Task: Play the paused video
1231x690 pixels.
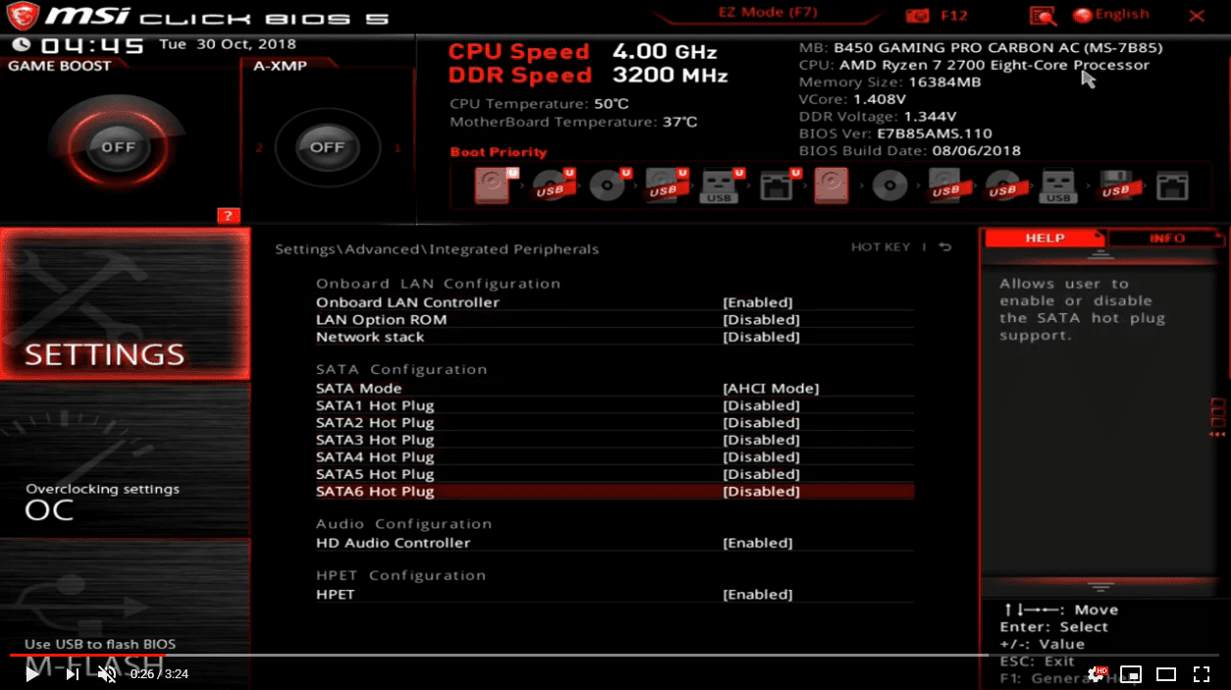Action: pos(32,674)
